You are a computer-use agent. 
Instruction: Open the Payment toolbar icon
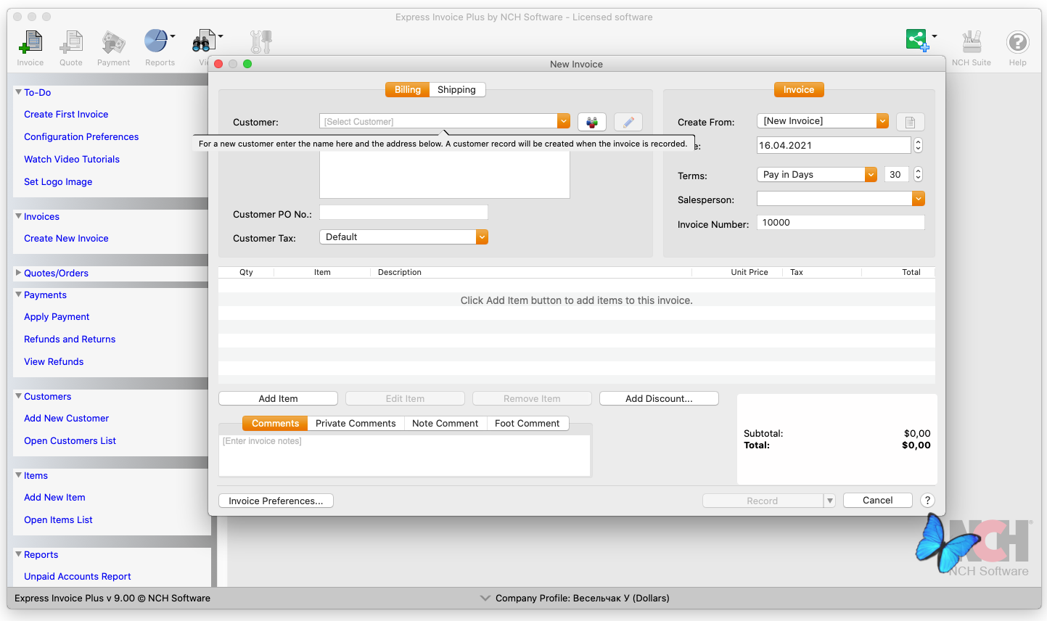(113, 42)
